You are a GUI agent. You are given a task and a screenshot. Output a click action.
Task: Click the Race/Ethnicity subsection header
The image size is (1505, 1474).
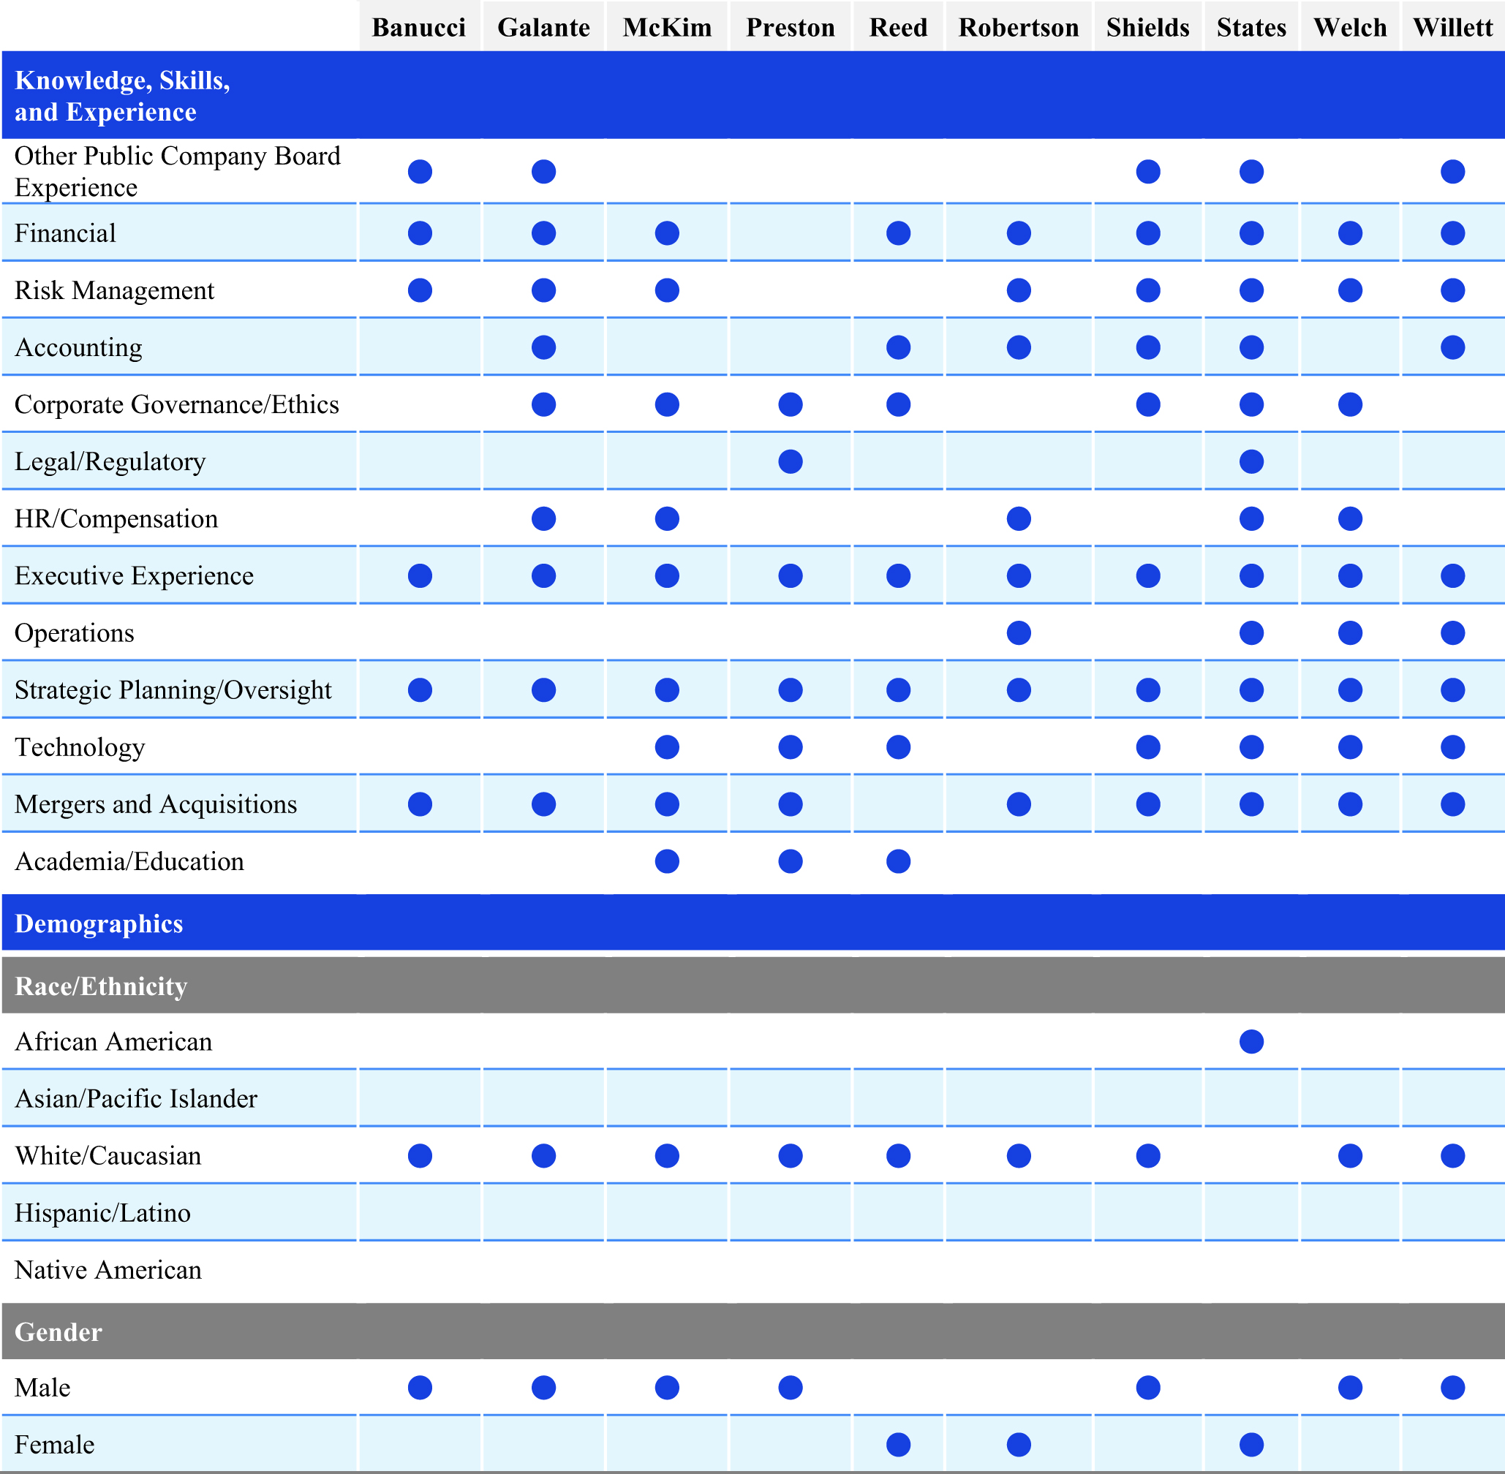(x=101, y=986)
